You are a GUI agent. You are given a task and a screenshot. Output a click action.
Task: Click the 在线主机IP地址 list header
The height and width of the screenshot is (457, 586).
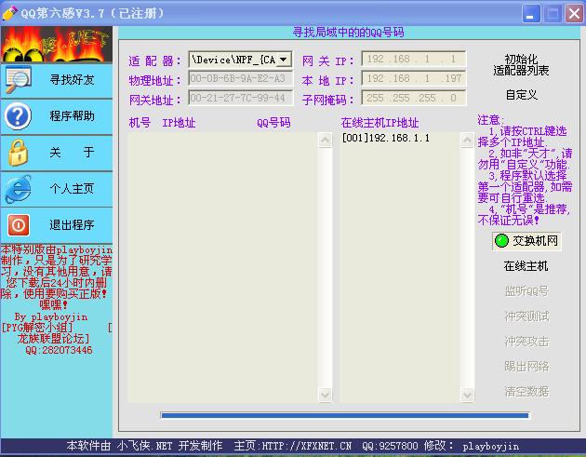(x=380, y=122)
